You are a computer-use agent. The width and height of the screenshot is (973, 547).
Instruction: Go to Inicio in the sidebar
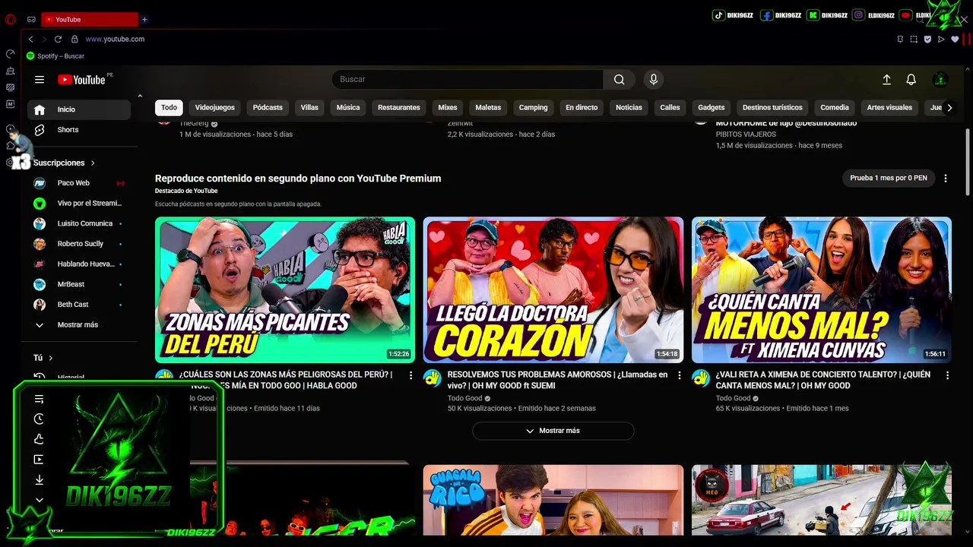click(79, 109)
